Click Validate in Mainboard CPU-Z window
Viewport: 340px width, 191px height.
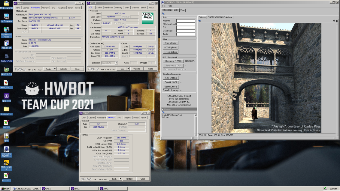(63, 69)
